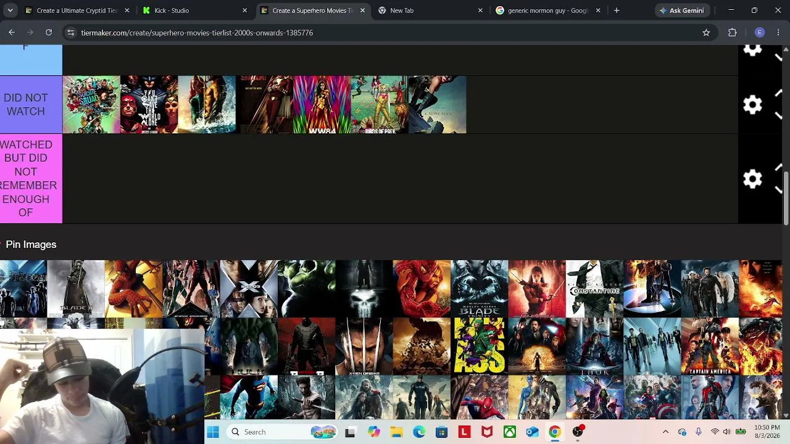The height and width of the screenshot is (444, 790).
Task: Open Outlook from the taskbar
Action: pos(533,432)
